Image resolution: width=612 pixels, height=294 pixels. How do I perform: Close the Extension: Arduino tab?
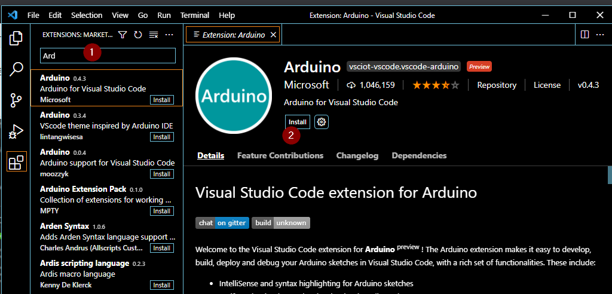[273, 35]
